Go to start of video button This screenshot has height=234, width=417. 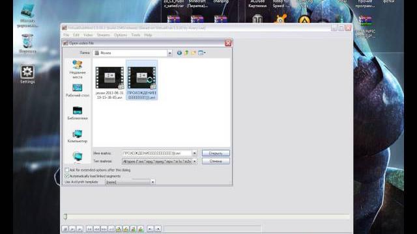pos(89,229)
